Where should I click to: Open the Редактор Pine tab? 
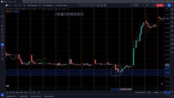click(x=23, y=96)
